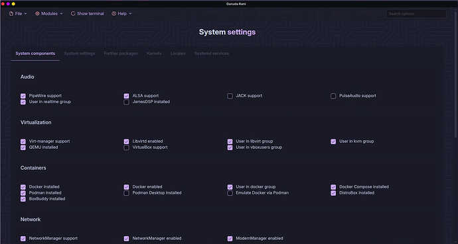Toggle User in libvirt group checkbox
Viewport: 458px width, 244px height.
230,142
